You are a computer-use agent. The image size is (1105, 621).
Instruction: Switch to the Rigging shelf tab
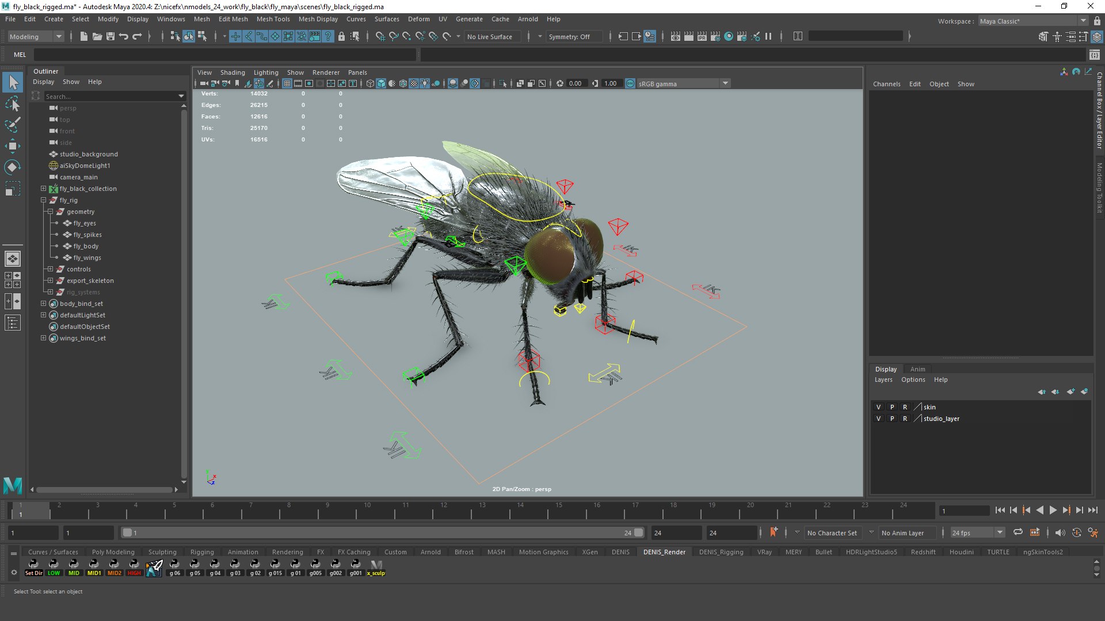202,552
